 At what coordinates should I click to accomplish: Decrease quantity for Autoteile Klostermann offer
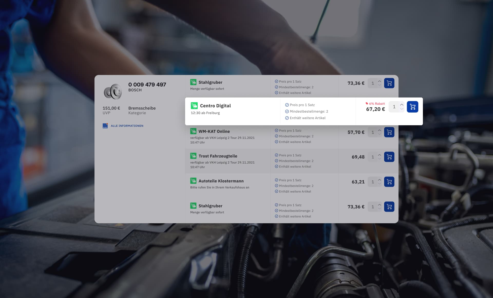click(x=380, y=184)
